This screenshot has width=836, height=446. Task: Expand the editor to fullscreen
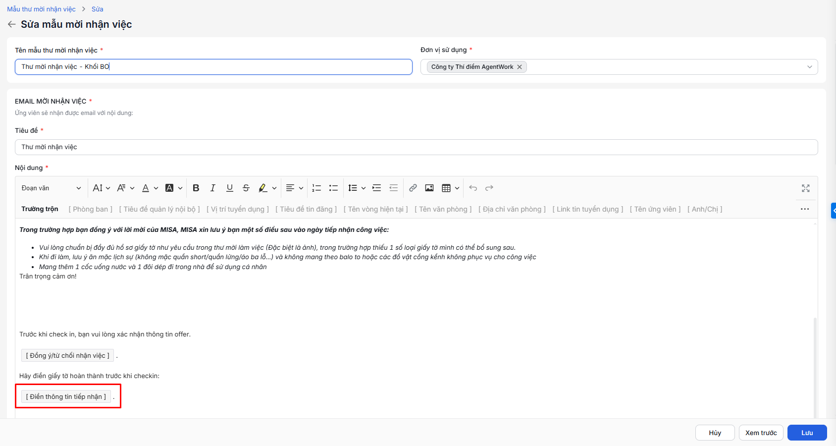coord(806,188)
